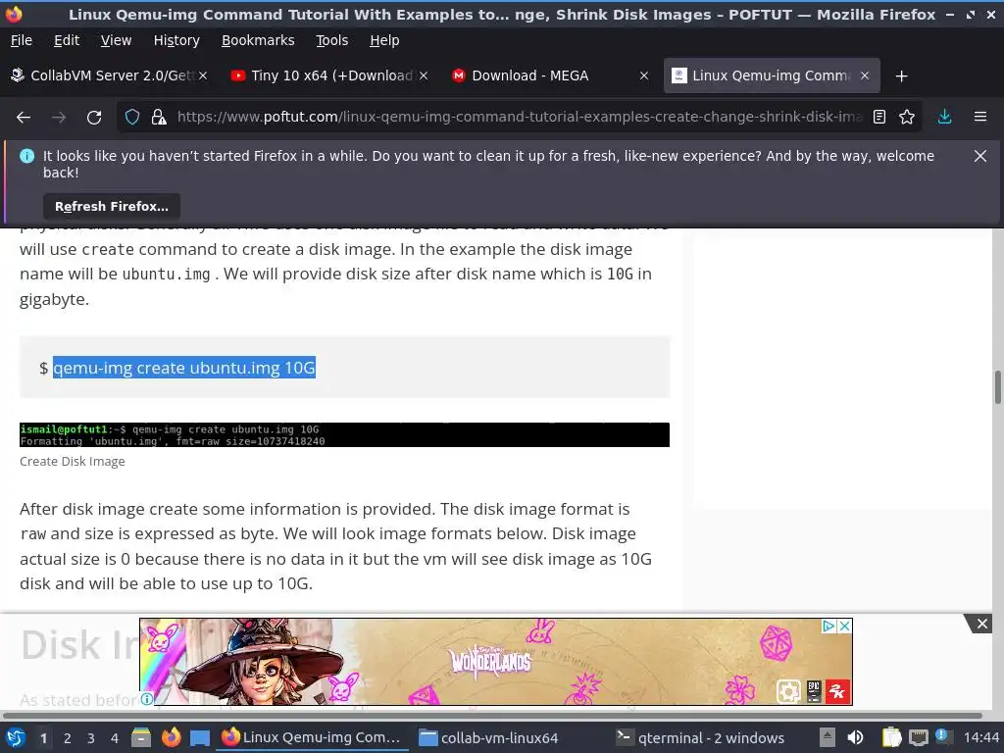Screen dimensions: 1004x753
Task: Click the poftut.com URL address bar
Action: (x=519, y=118)
